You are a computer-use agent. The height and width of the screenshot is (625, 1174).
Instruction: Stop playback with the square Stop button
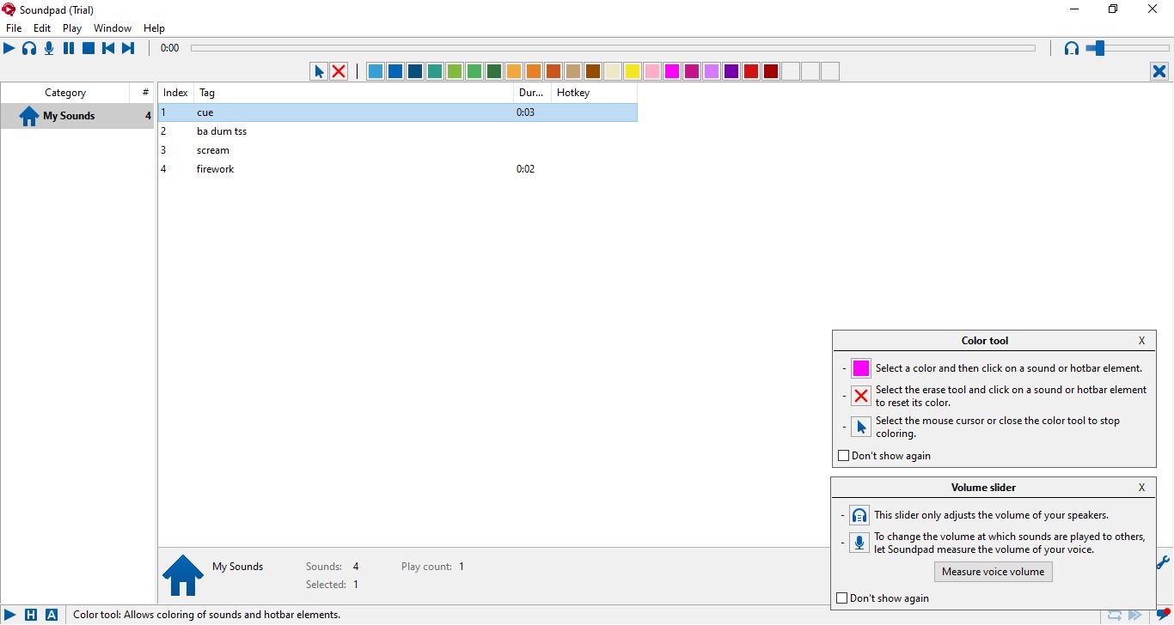(x=89, y=48)
